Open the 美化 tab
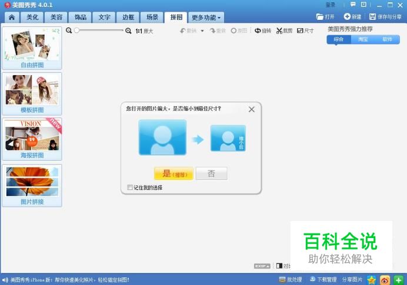407x285 pixels. (32, 18)
